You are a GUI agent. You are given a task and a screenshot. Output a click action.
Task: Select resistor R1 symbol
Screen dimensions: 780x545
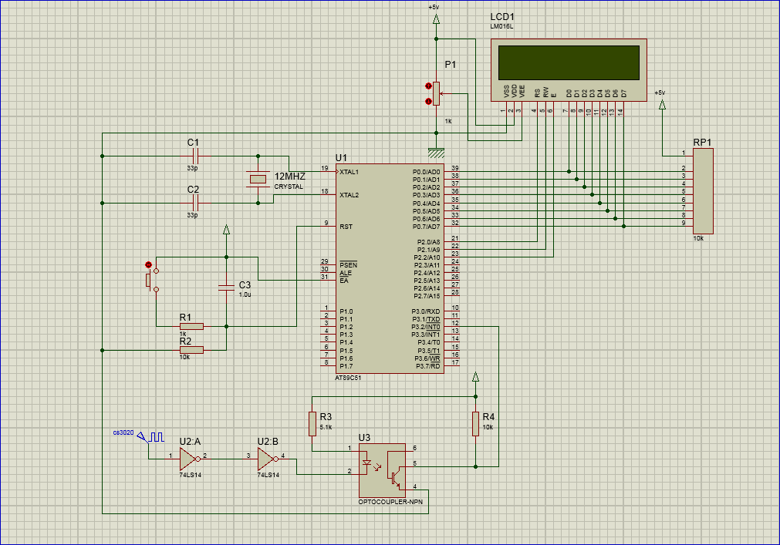191,326
